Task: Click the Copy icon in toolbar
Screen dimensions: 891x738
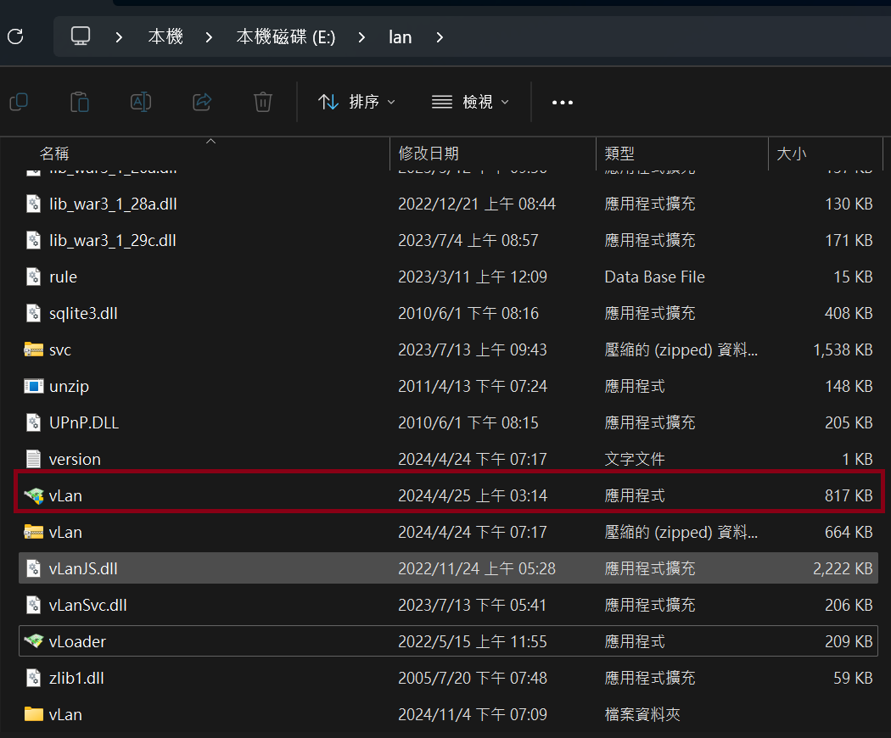Action: click(x=19, y=102)
